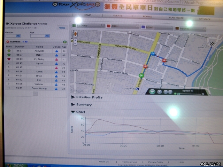
Task: Close the 榮歐士 rider tab
Action: click(x=137, y=26)
